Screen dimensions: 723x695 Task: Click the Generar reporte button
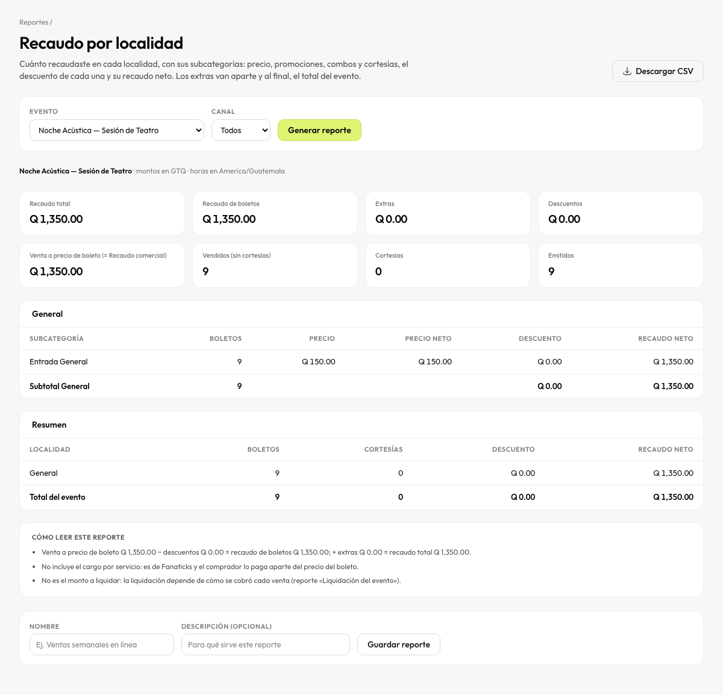[x=319, y=130]
